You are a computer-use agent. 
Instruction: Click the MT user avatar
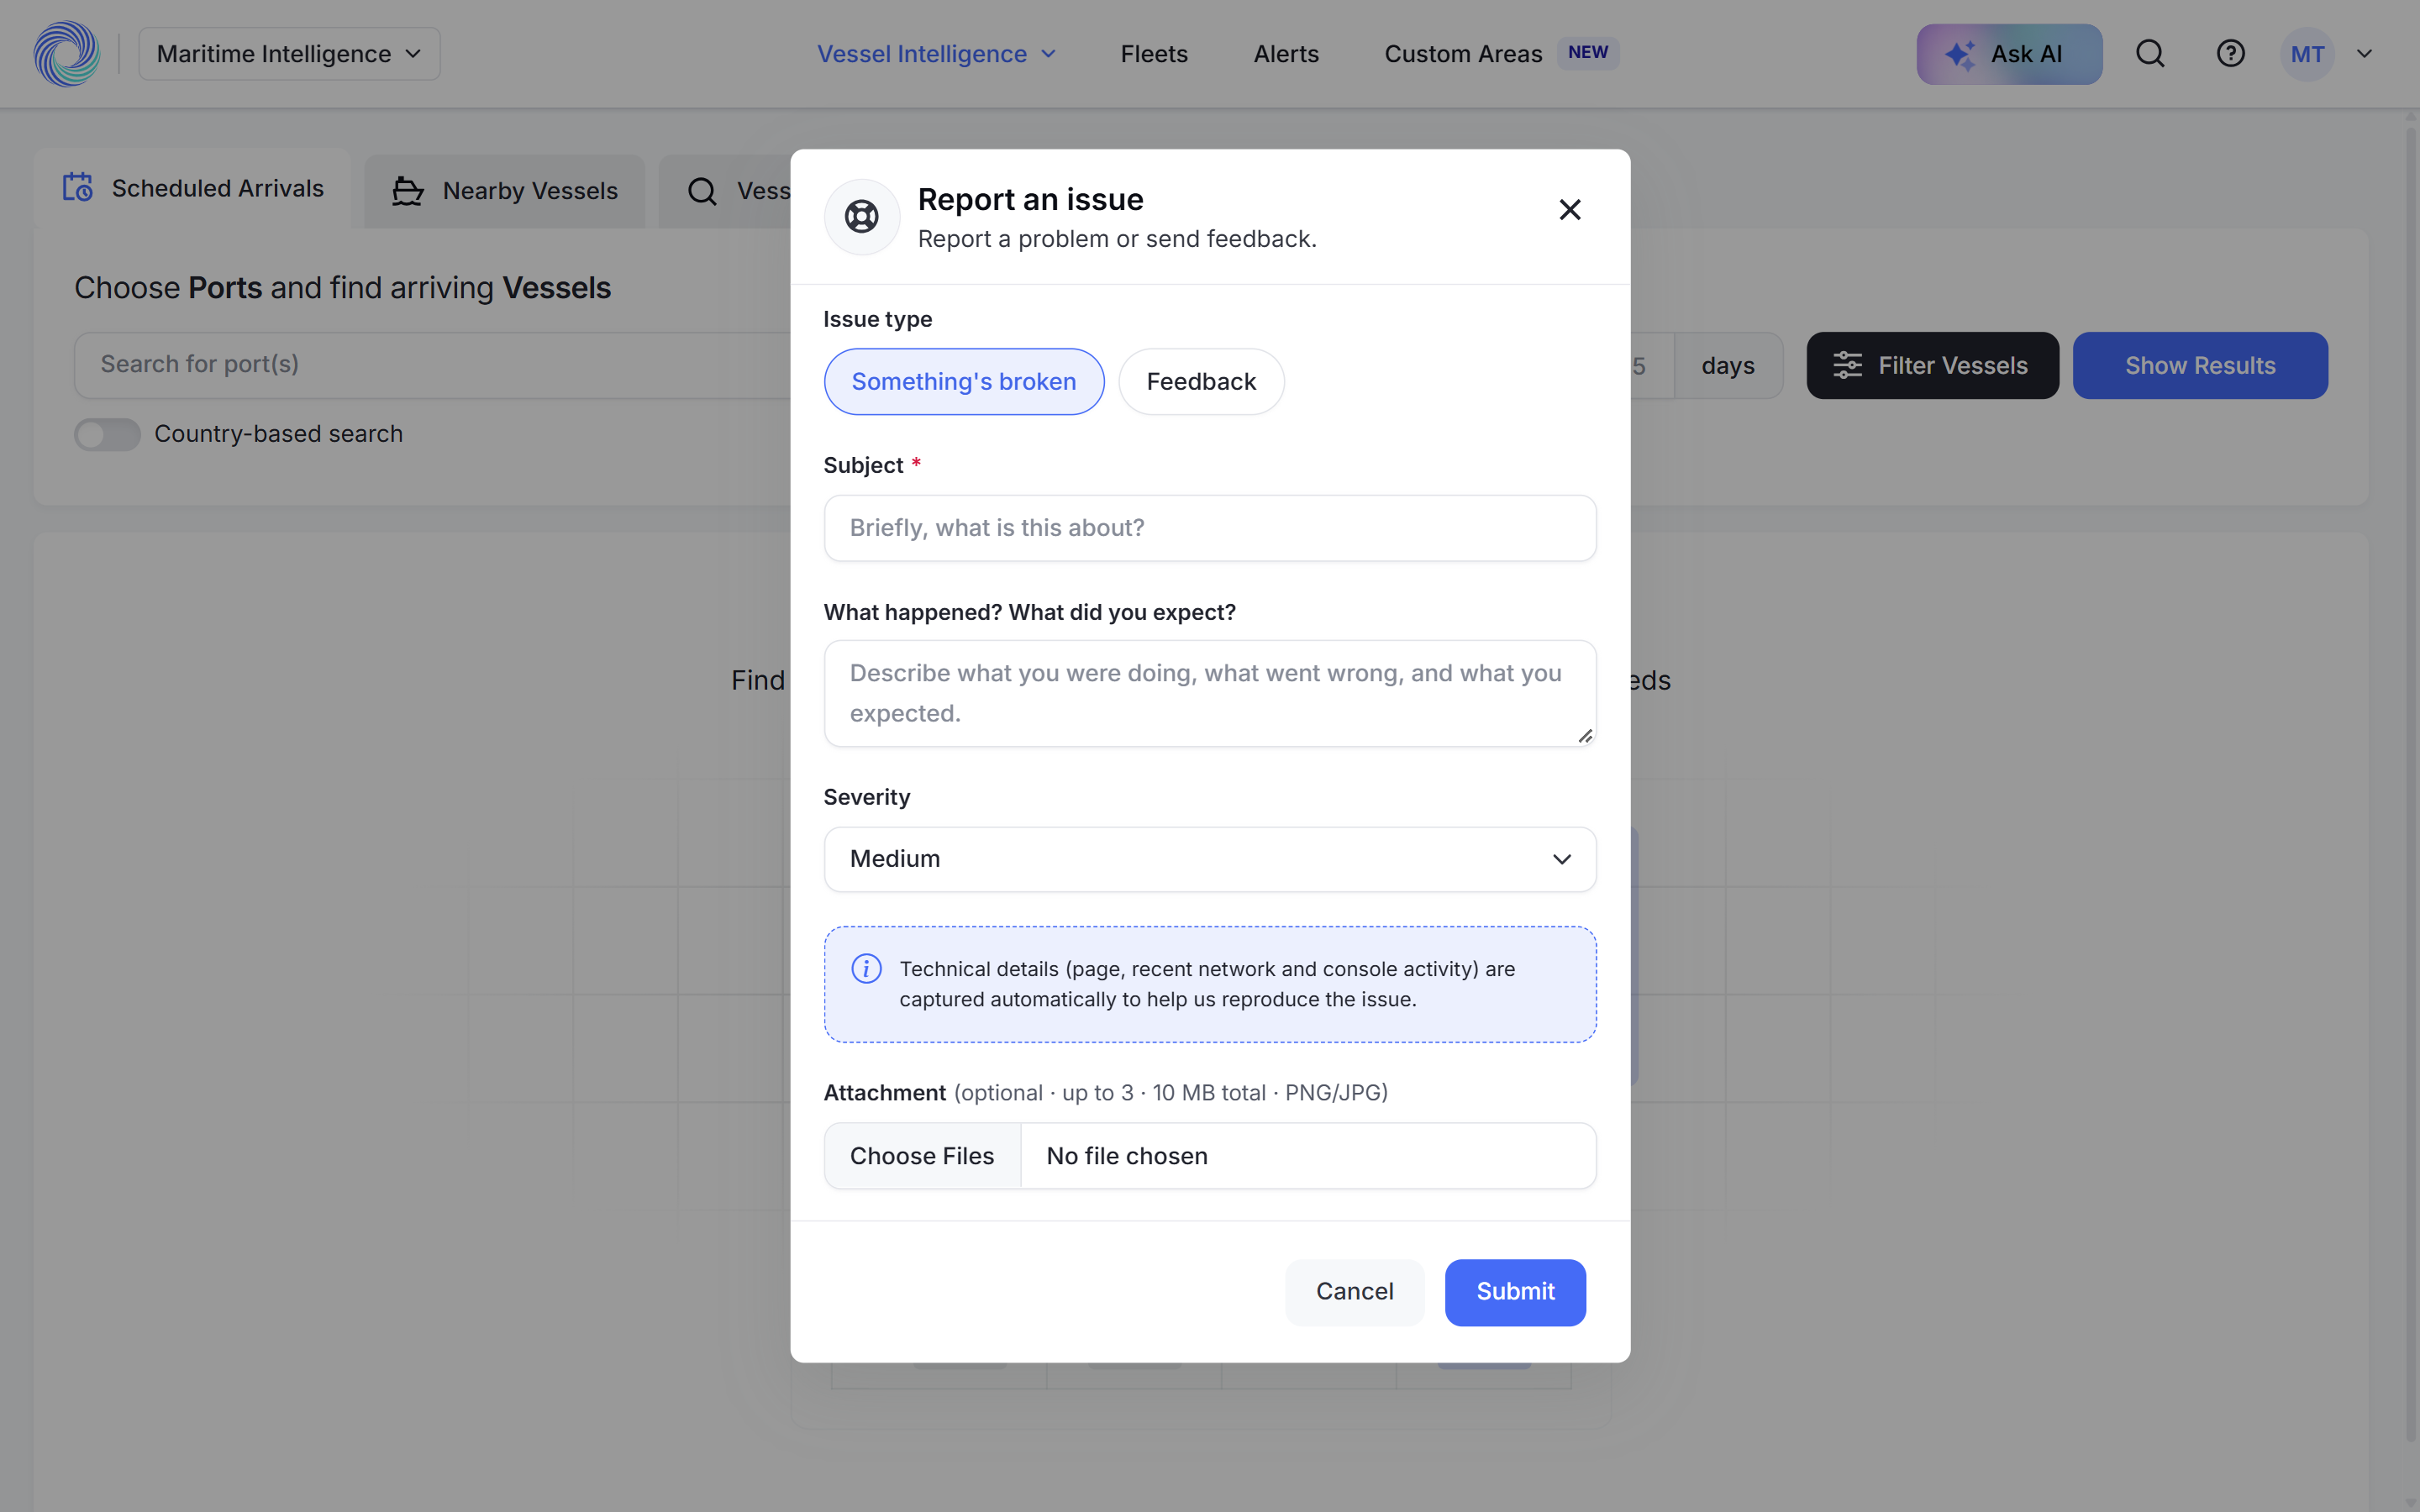2307,54
